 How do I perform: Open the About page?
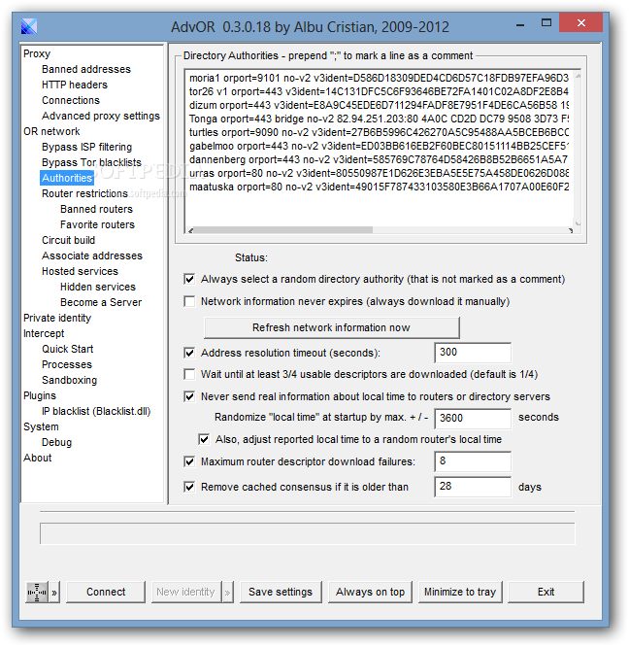38,458
